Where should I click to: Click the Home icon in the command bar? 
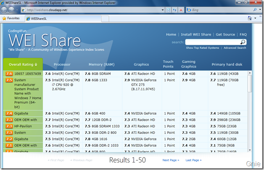pos(250,18)
